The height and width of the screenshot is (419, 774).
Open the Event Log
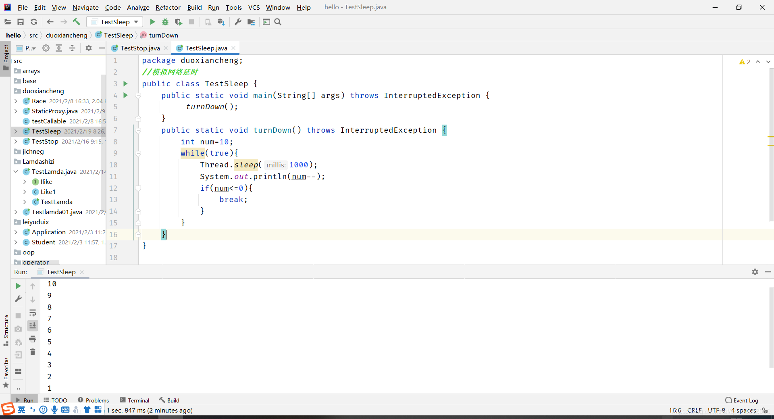pyautogui.click(x=742, y=400)
